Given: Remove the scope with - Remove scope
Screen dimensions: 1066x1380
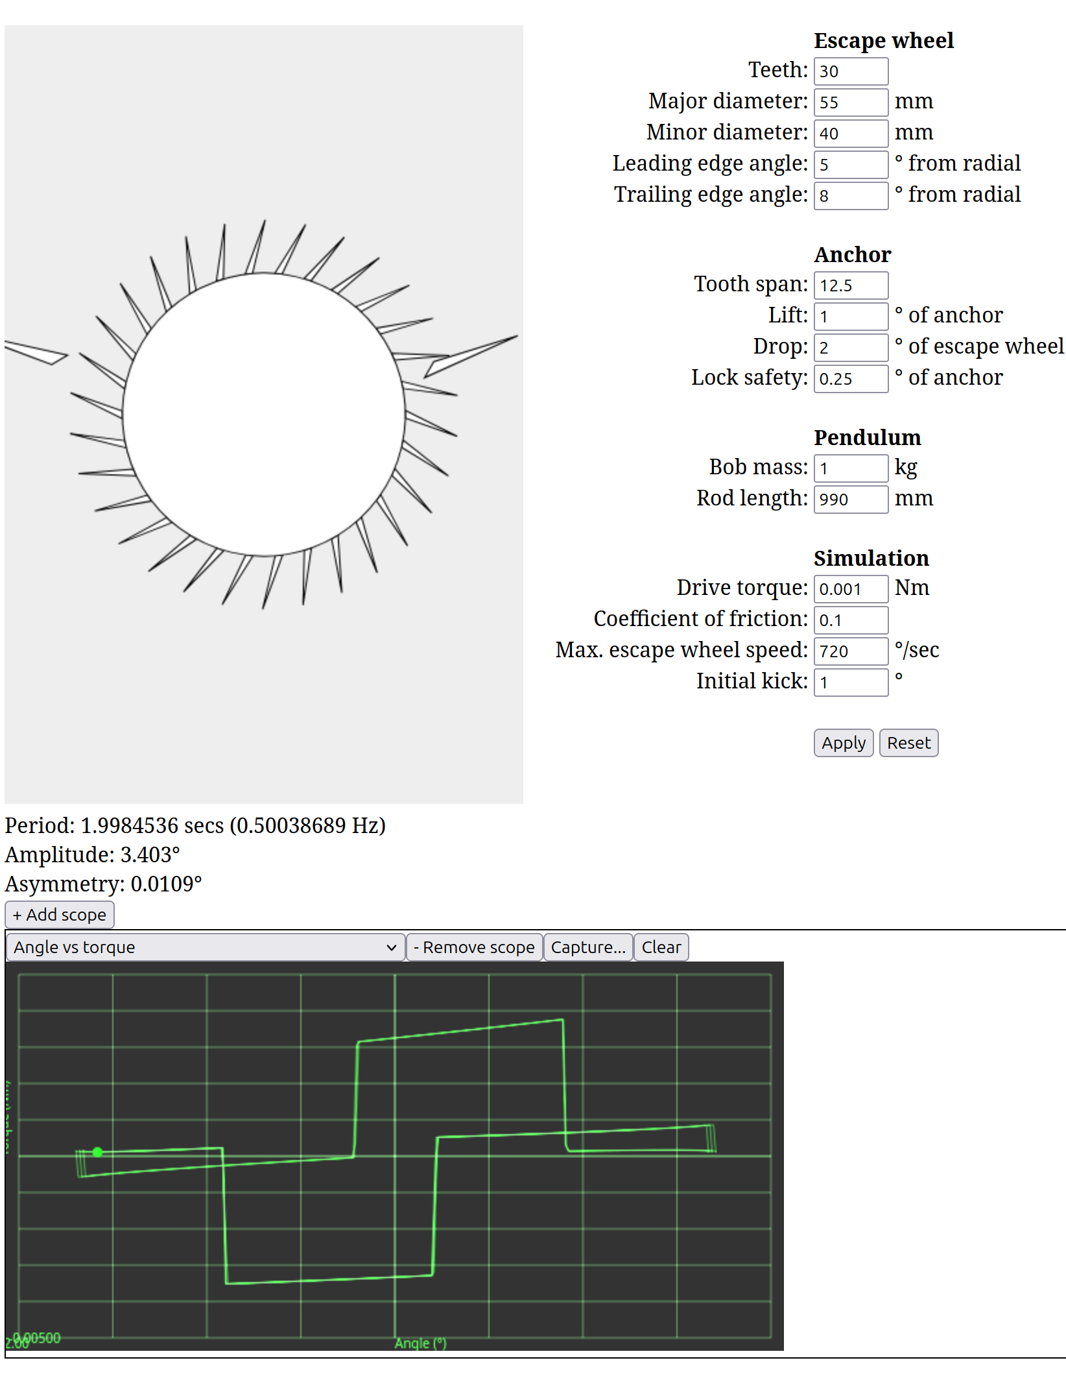Looking at the screenshot, I should click(474, 947).
